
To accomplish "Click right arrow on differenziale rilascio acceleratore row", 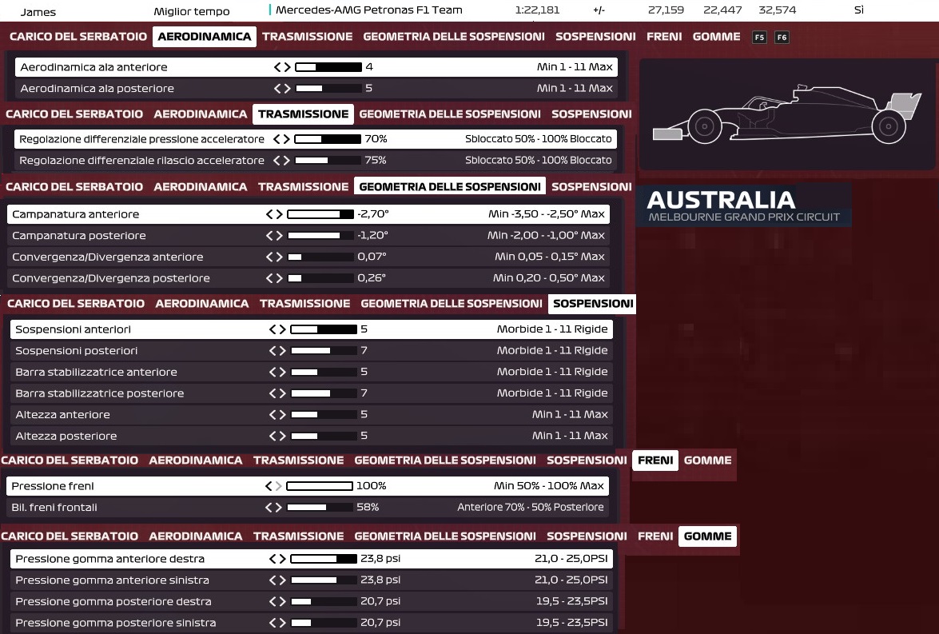I will (286, 161).
